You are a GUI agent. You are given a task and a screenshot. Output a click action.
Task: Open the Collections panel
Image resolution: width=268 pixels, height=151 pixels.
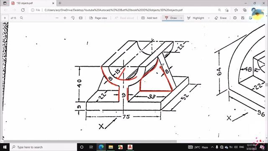(x=245, y=10)
